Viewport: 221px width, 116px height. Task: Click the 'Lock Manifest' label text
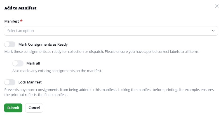(x=30, y=82)
